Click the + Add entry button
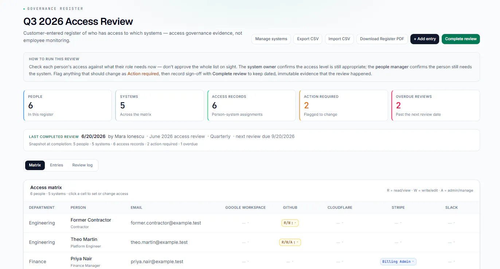Image resolution: width=500 pixels, height=269 pixels. (x=425, y=39)
